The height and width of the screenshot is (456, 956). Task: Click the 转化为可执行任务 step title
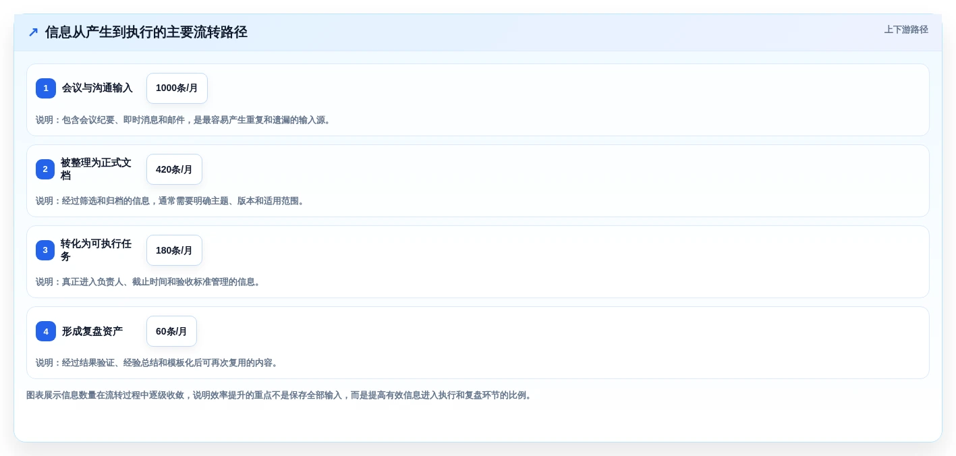pos(96,250)
